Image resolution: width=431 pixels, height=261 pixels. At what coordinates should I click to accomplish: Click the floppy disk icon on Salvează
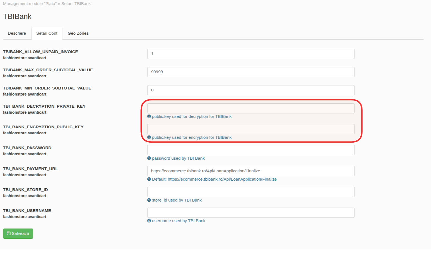[x=9, y=233]
